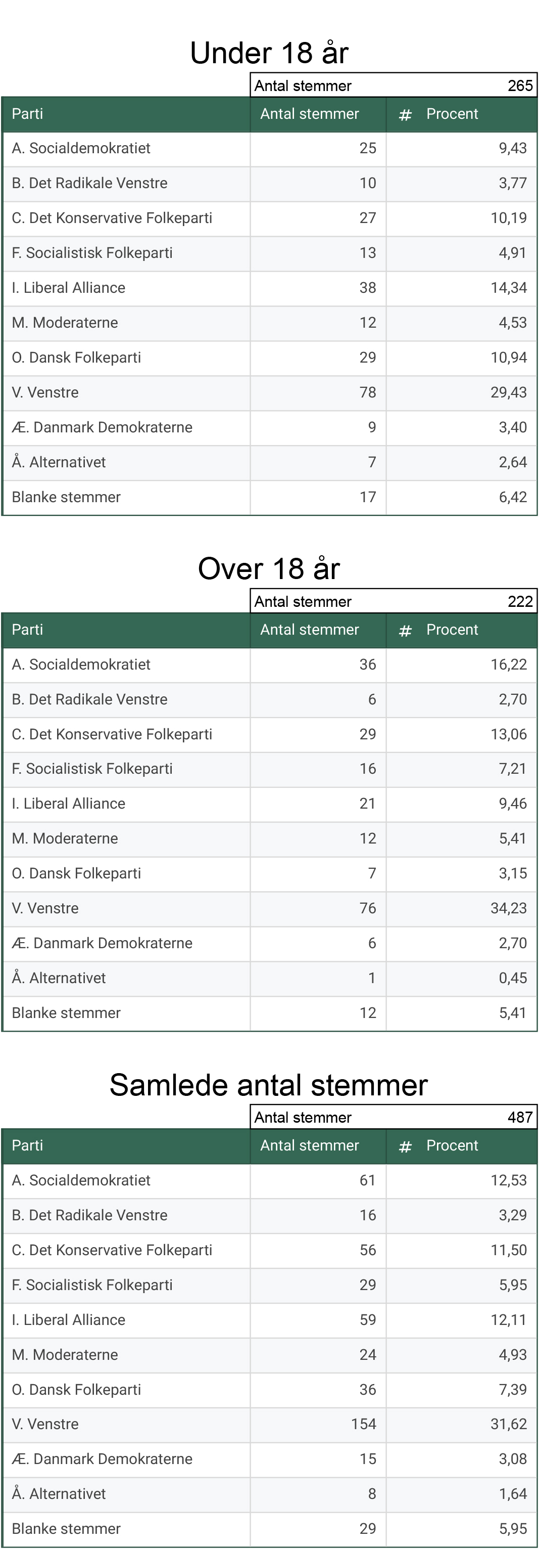
Task: Click the 265 total votes box
Action: coord(394,85)
